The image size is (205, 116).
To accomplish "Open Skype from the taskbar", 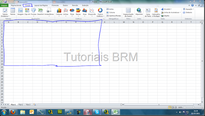I will click(x=97, y=112).
